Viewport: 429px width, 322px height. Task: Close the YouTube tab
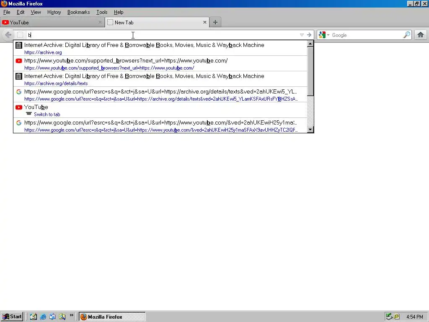[100, 22]
